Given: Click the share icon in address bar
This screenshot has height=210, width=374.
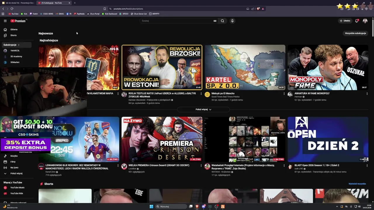Looking at the screenshot, I should (253, 9).
